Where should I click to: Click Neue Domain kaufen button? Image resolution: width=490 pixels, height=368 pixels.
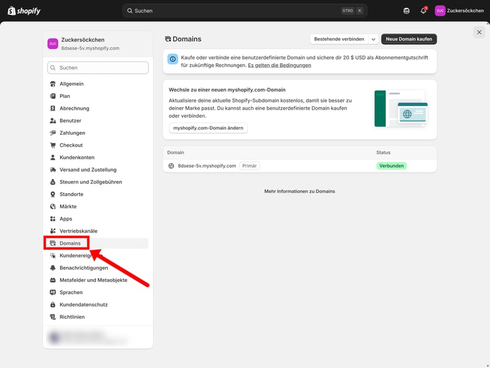pyautogui.click(x=409, y=39)
